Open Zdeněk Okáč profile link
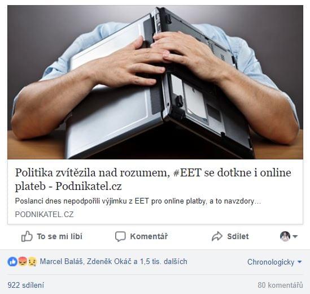 coord(109,262)
